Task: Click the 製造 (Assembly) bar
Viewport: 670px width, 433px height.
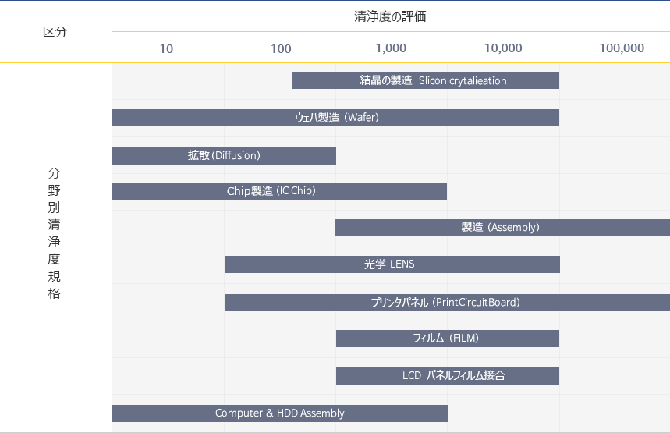Action: click(502, 228)
